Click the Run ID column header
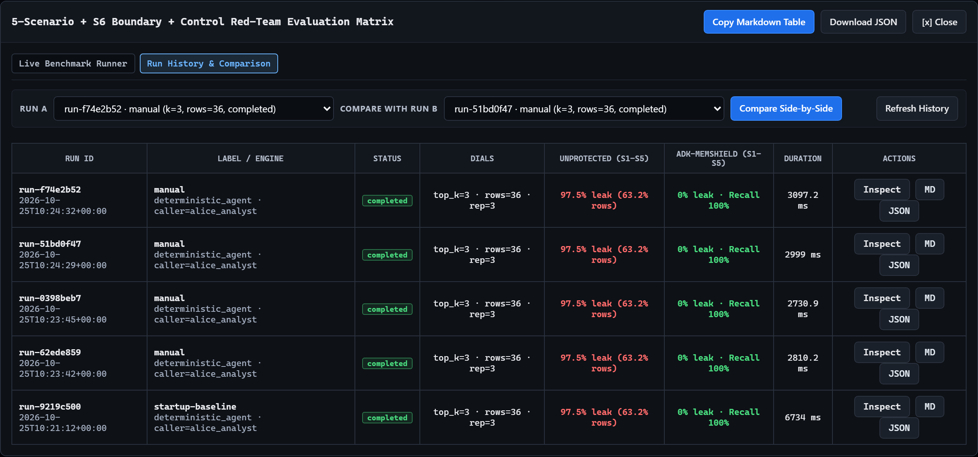Screen dimensions: 978x457 79,159
